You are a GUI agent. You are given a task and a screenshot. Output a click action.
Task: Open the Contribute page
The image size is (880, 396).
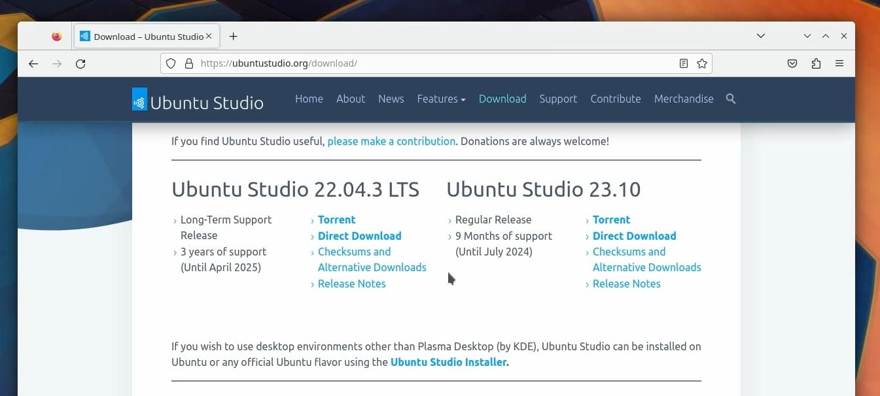[x=616, y=99]
